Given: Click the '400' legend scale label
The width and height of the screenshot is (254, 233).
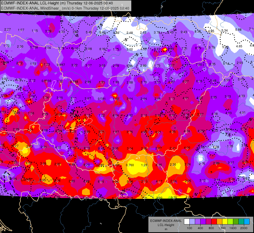Looking at the screenshot, I should pyautogui.click(x=200, y=228).
